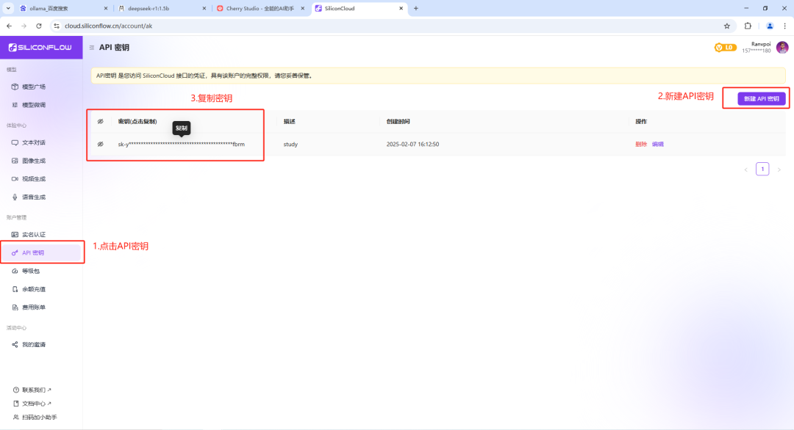Click 删除 for the study key
This screenshot has height=430, width=794.
coord(641,144)
